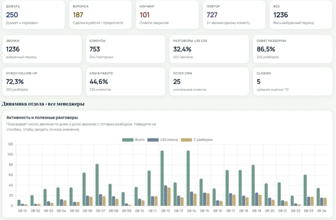Click the text 250 разборов
This screenshot has width=336, height=220.
pos(17,89)
